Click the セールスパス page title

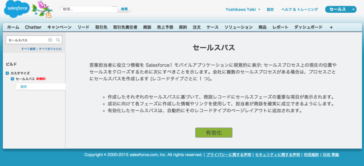pos(214,48)
